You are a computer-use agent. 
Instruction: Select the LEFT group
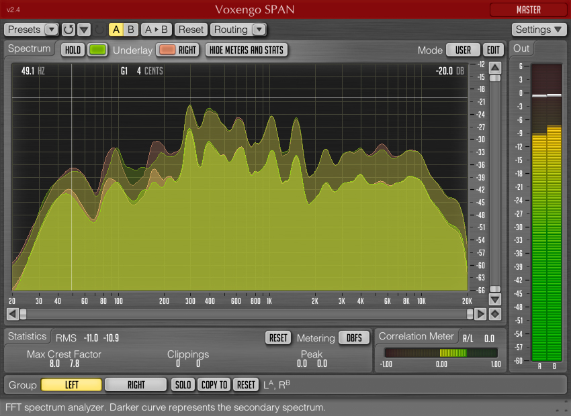point(71,384)
